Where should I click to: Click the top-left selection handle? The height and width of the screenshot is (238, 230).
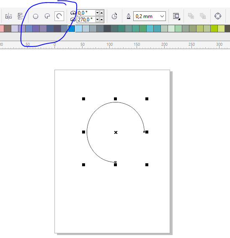click(83, 99)
